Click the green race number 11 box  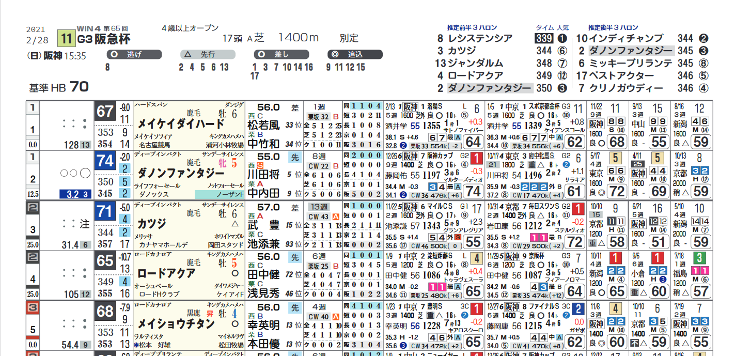pyautogui.click(x=66, y=39)
